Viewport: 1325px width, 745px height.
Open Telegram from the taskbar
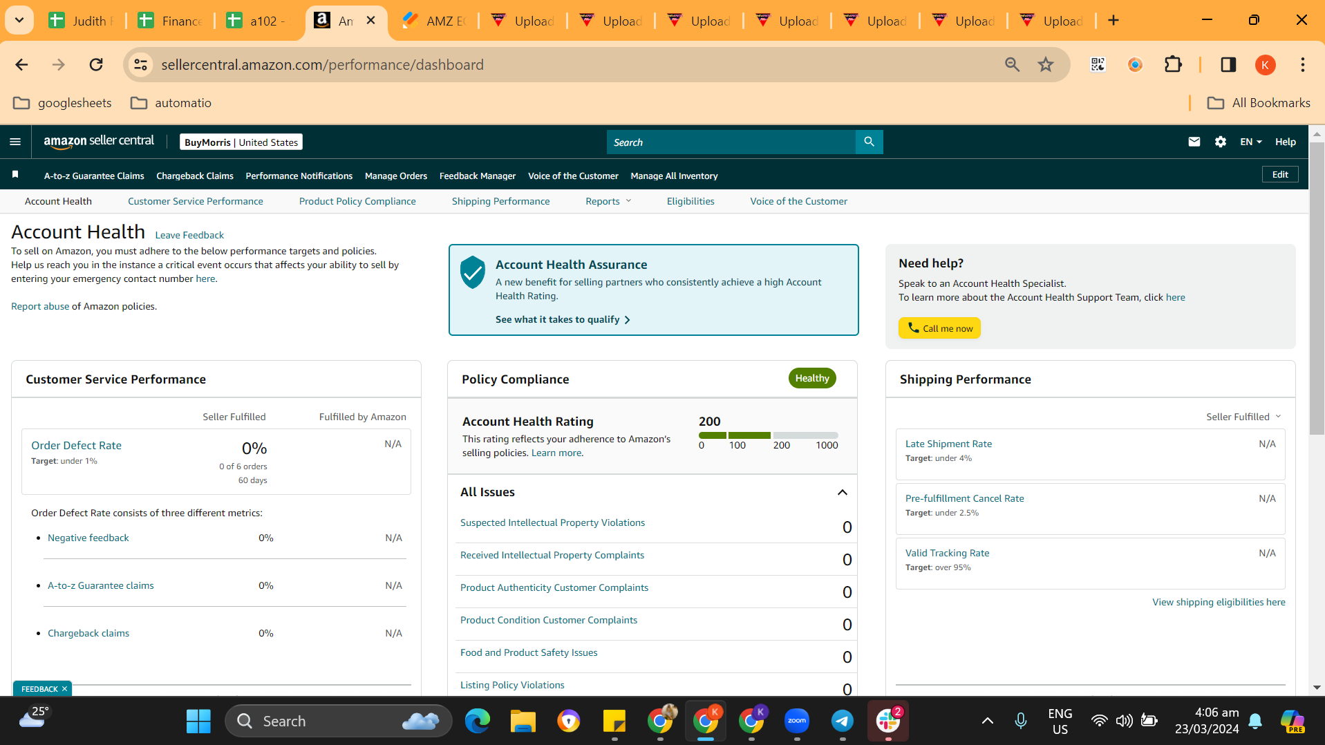[842, 721]
